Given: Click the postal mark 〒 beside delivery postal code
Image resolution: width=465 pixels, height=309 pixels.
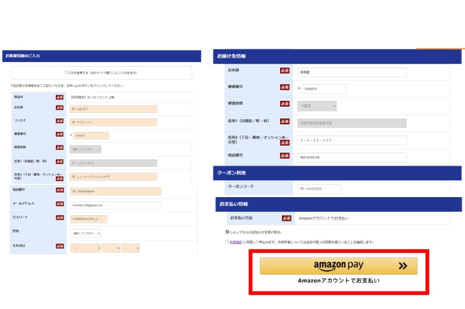Looking at the screenshot, I should 299,89.
